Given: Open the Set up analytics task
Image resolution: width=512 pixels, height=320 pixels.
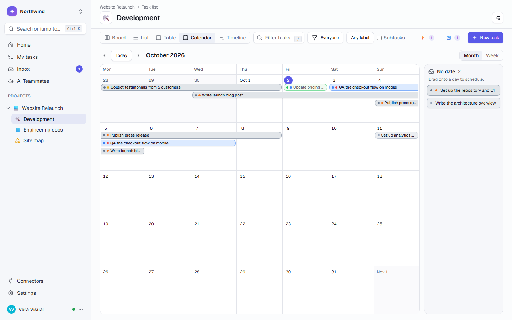Looking at the screenshot, I should [x=397, y=135].
